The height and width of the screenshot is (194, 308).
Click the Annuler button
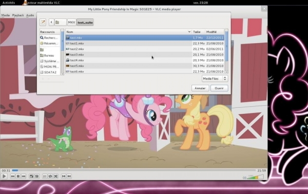[200, 88]
